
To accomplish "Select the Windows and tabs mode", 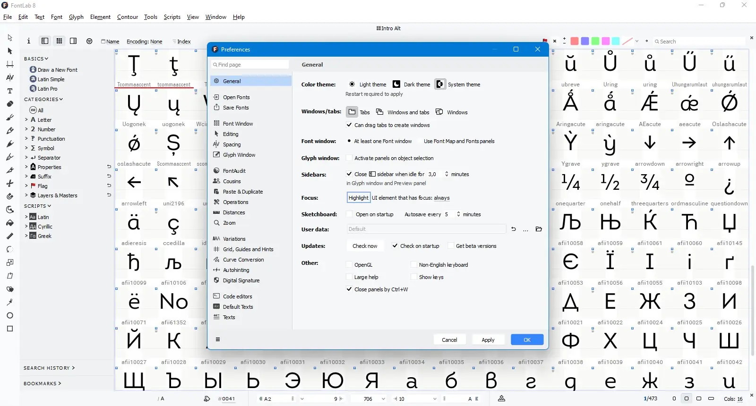I will tap(403, 112).
